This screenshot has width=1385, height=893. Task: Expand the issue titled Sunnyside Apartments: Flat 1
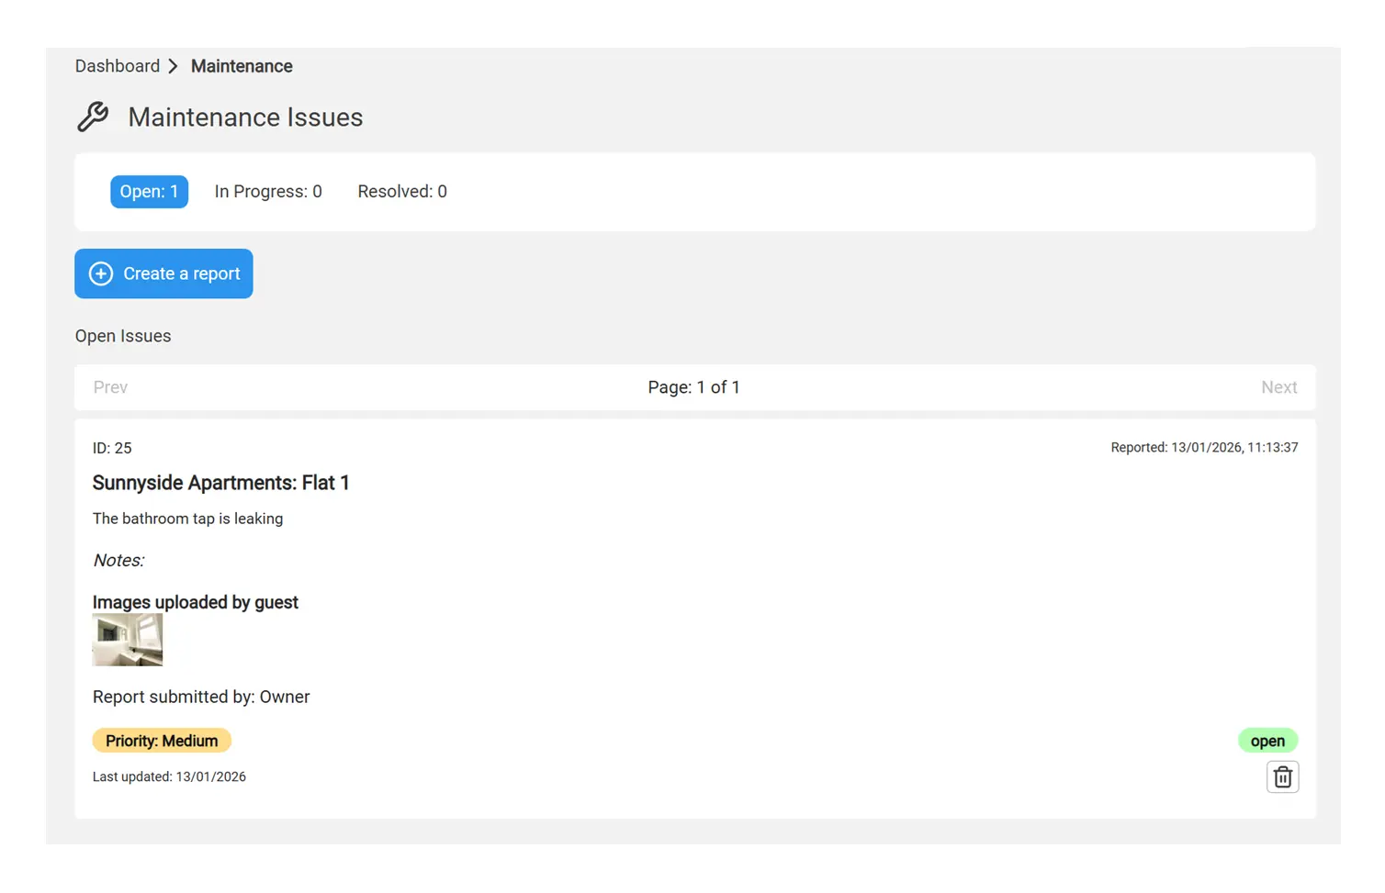tap(220, 483)
